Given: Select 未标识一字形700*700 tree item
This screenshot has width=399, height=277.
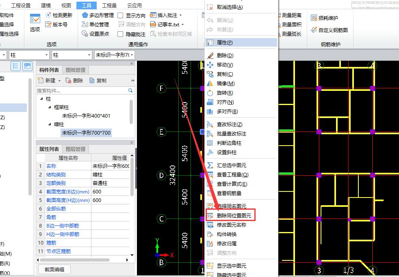Looking at the screenshot, I should pos(86,133).
